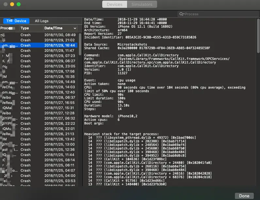The width and height of the screenshot is (260, 200).
Task: Select the crash log dated 2018/11/25, 13:00
Action: point(39,144)
